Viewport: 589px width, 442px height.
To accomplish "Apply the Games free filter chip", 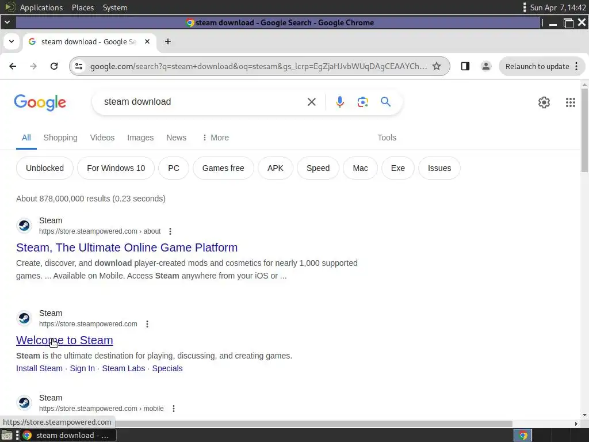I will coord(223,168).
